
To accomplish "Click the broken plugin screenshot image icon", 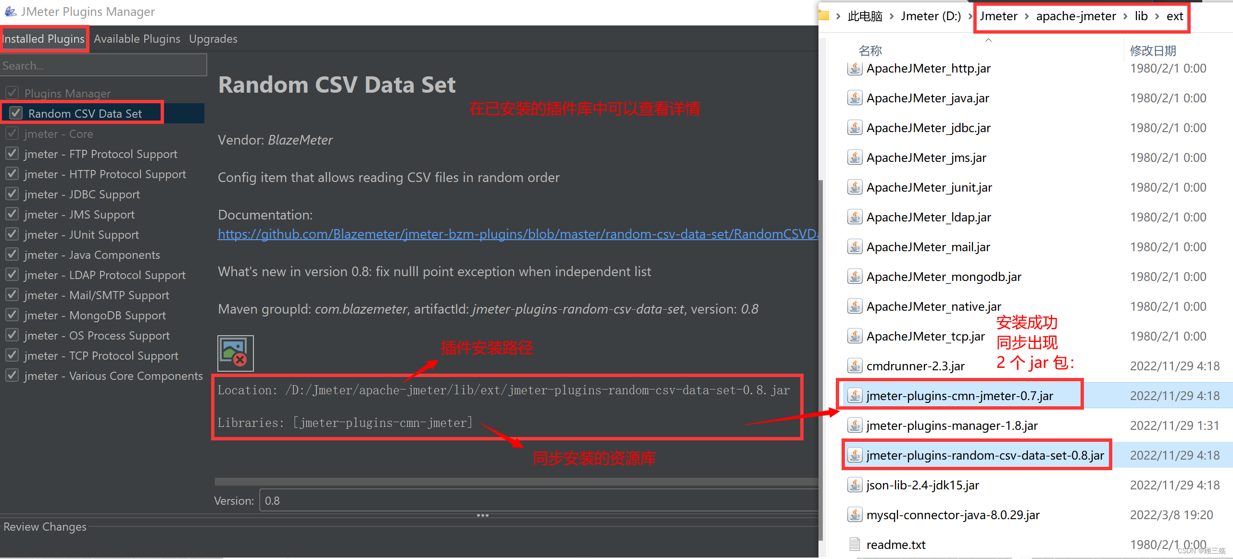I will click(235, 353).
